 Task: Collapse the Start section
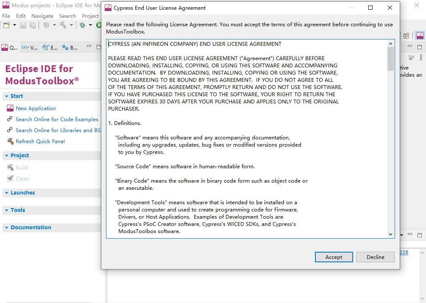6,96
